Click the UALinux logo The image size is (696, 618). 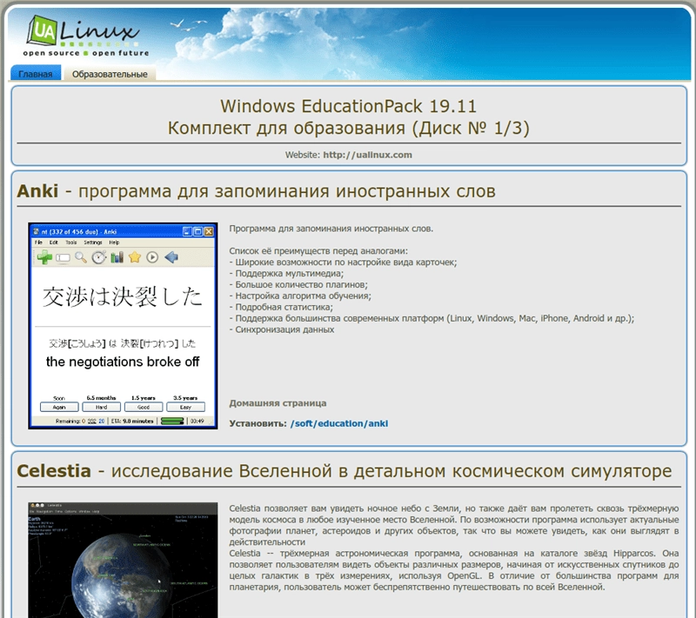[85, 36]
